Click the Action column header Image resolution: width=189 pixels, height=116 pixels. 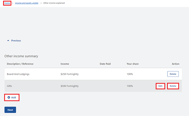tap(175, 64)
